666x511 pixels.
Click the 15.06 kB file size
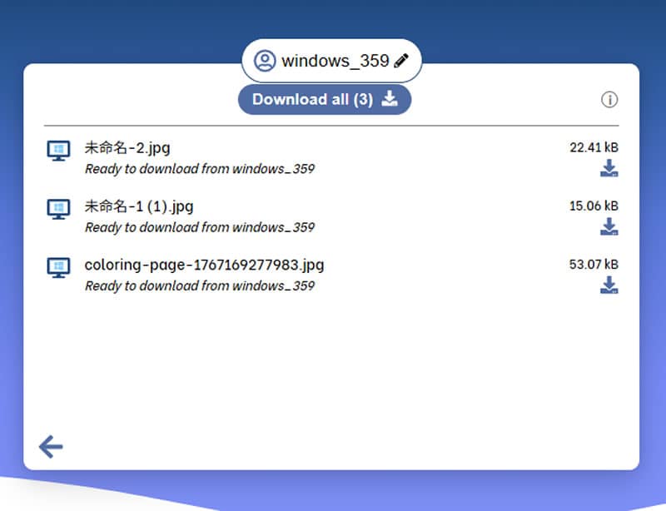click(x=594, y=206)
